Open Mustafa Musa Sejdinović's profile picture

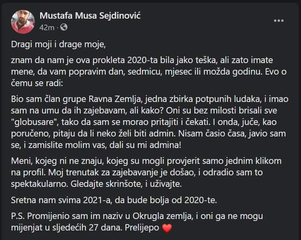coord(23,22)
